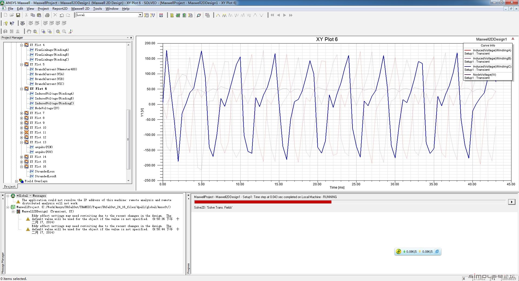The height and width of the screenshot is (281, 519).
Task: Close the Progress panel
Action: pyautogui.click(x=188, y=195)
